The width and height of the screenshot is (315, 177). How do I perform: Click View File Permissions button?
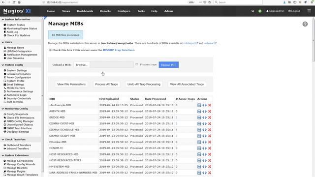point(71,84)
